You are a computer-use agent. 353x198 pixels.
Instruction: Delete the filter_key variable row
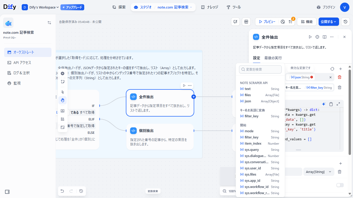(x=340, y=87)
